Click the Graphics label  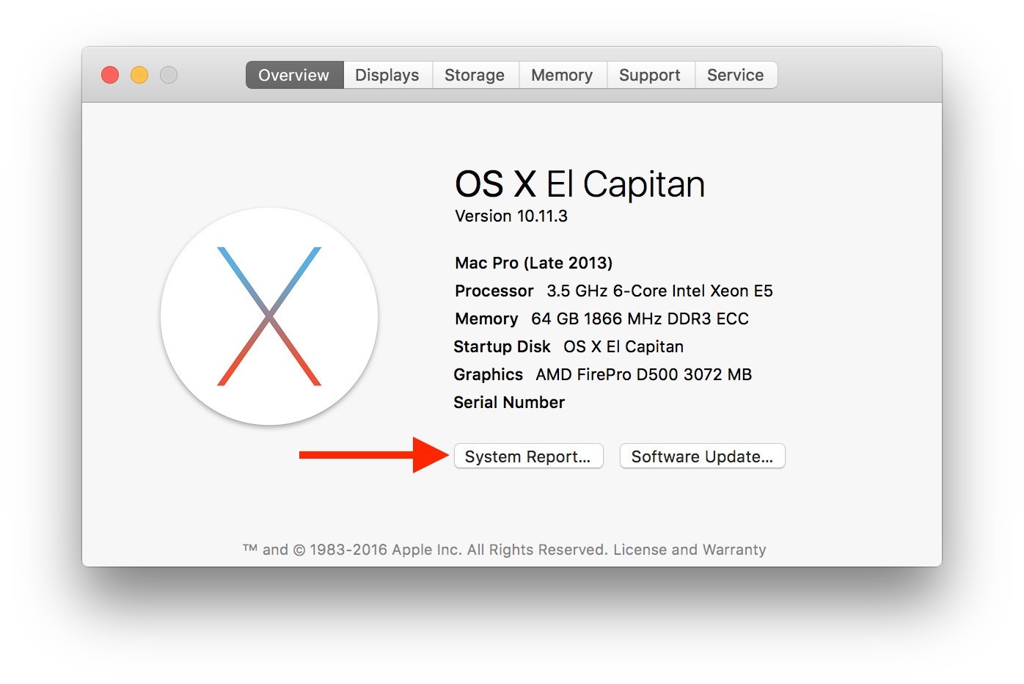coord(488,374)
